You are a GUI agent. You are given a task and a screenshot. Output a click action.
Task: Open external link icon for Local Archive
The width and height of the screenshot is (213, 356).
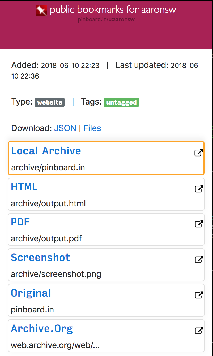point(199,153)
